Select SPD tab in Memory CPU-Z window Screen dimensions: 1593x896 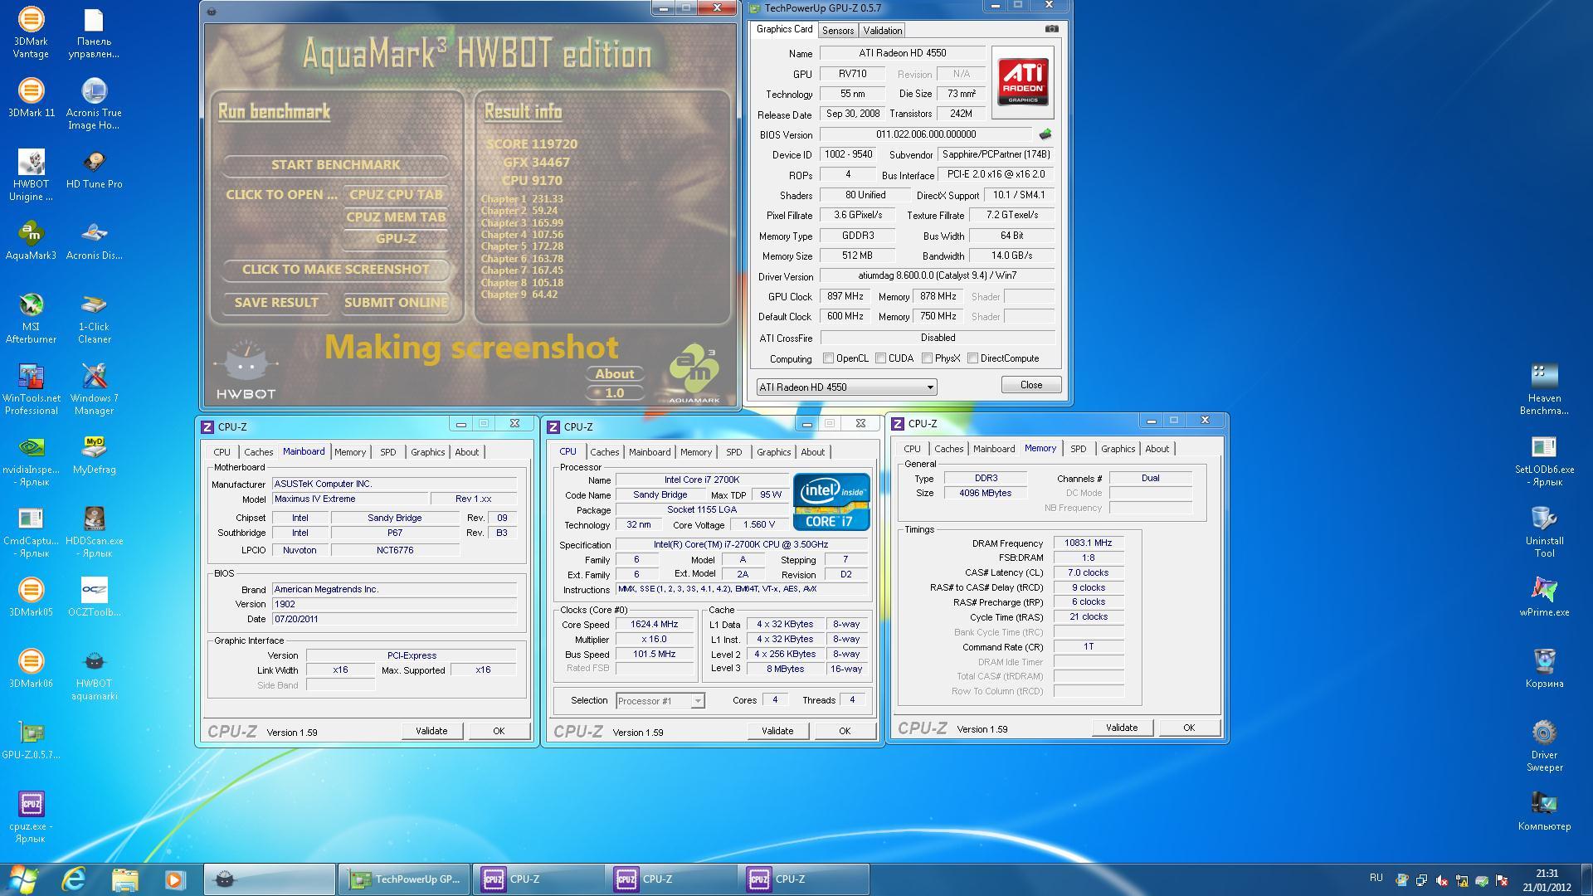(1078, 449)
